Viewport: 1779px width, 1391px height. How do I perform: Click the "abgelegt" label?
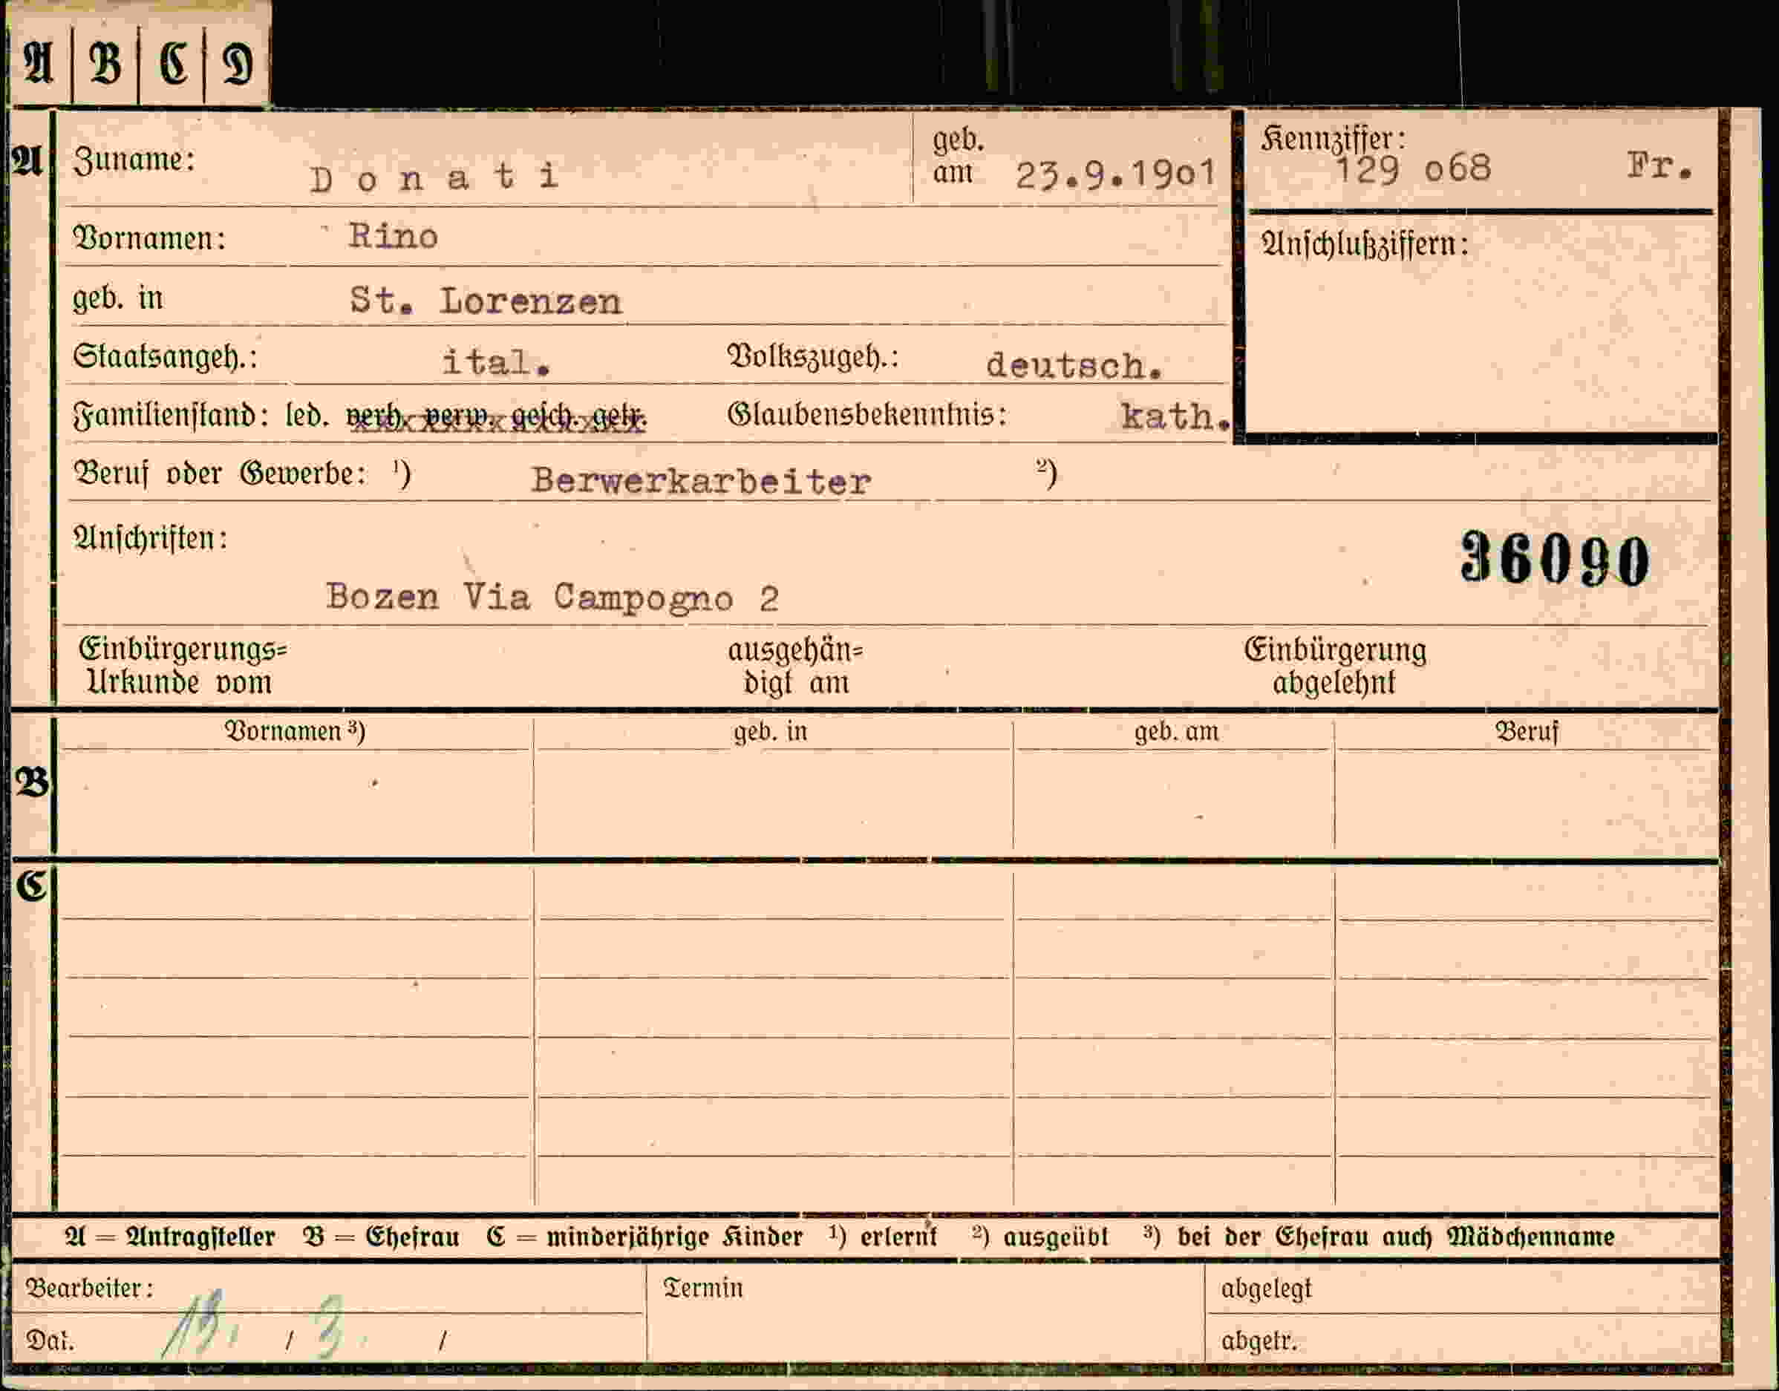pyautogui.click(x=1267, y=1289)
